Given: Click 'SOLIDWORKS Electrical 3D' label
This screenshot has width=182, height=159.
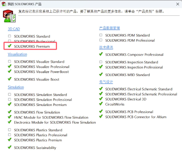Looking at the screenshot, I should [126, 99].
